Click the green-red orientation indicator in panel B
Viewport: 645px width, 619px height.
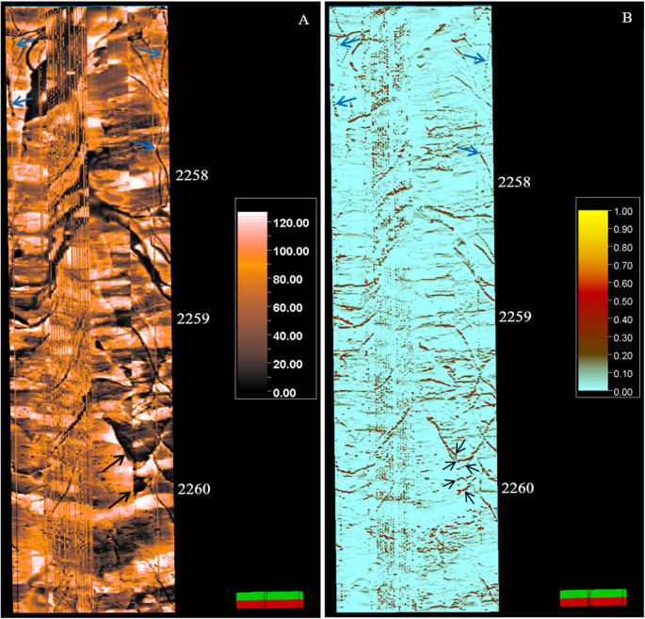coord(593,597)
